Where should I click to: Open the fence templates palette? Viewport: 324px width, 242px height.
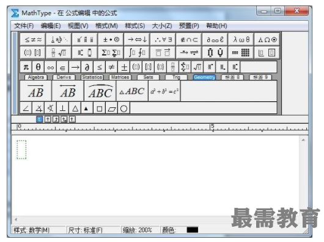33,52
